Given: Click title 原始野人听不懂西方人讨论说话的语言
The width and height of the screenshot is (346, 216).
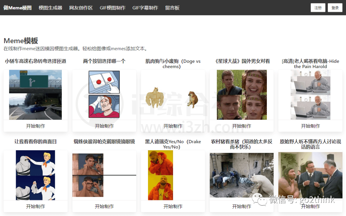Looking at the screenshot, I should click(310, 144).
